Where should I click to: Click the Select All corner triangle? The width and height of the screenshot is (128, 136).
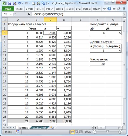pos(5,20)
